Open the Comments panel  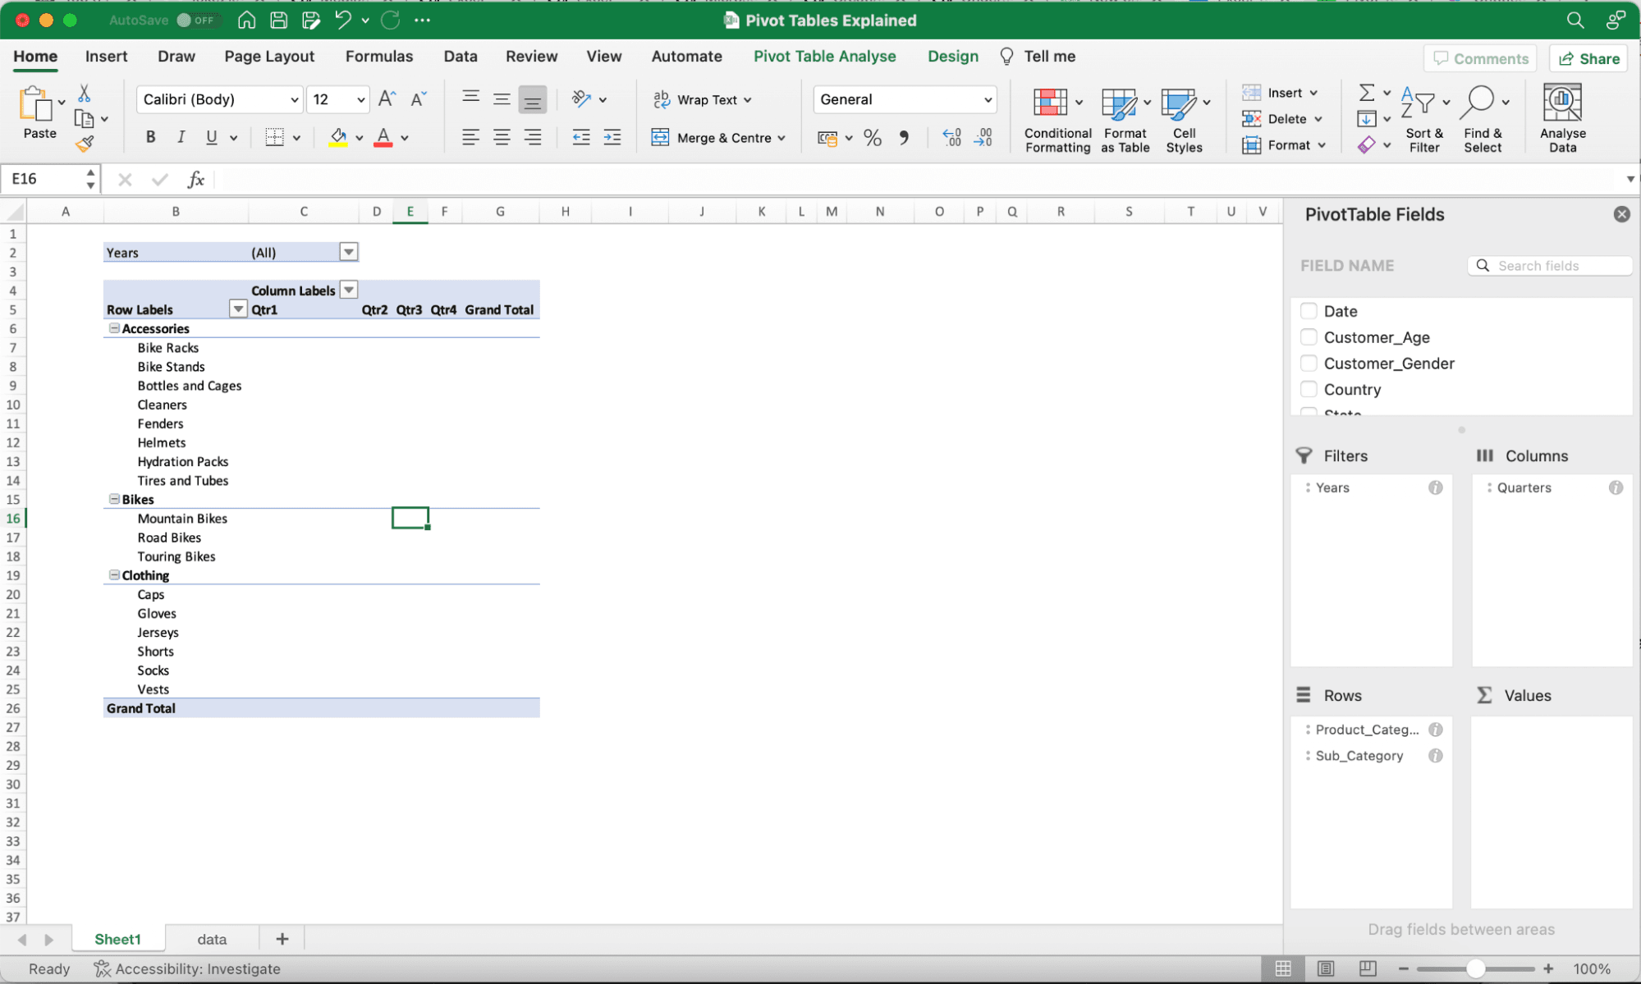tap(1480, 58)
